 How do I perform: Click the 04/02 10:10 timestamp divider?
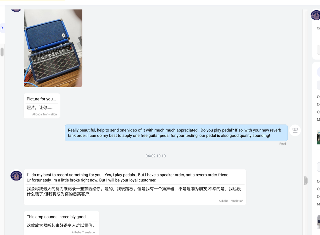(156, 156)
